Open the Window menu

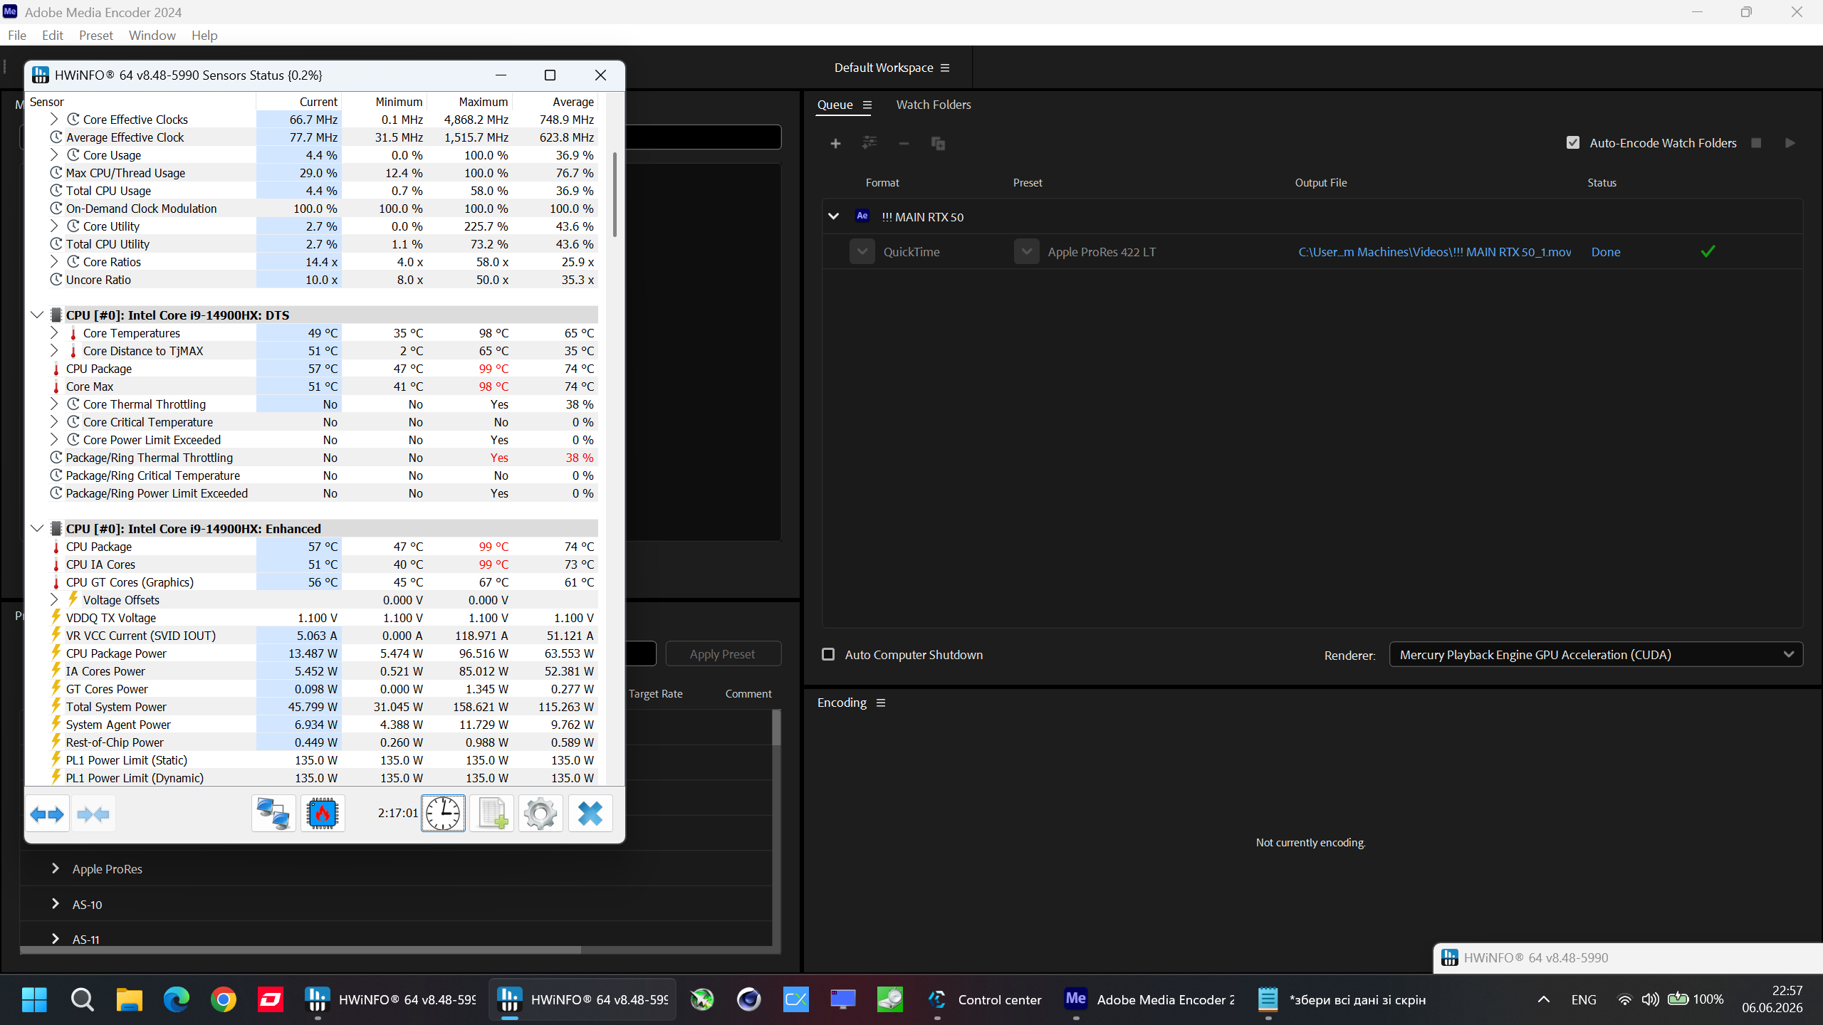[x=152, y=36]
